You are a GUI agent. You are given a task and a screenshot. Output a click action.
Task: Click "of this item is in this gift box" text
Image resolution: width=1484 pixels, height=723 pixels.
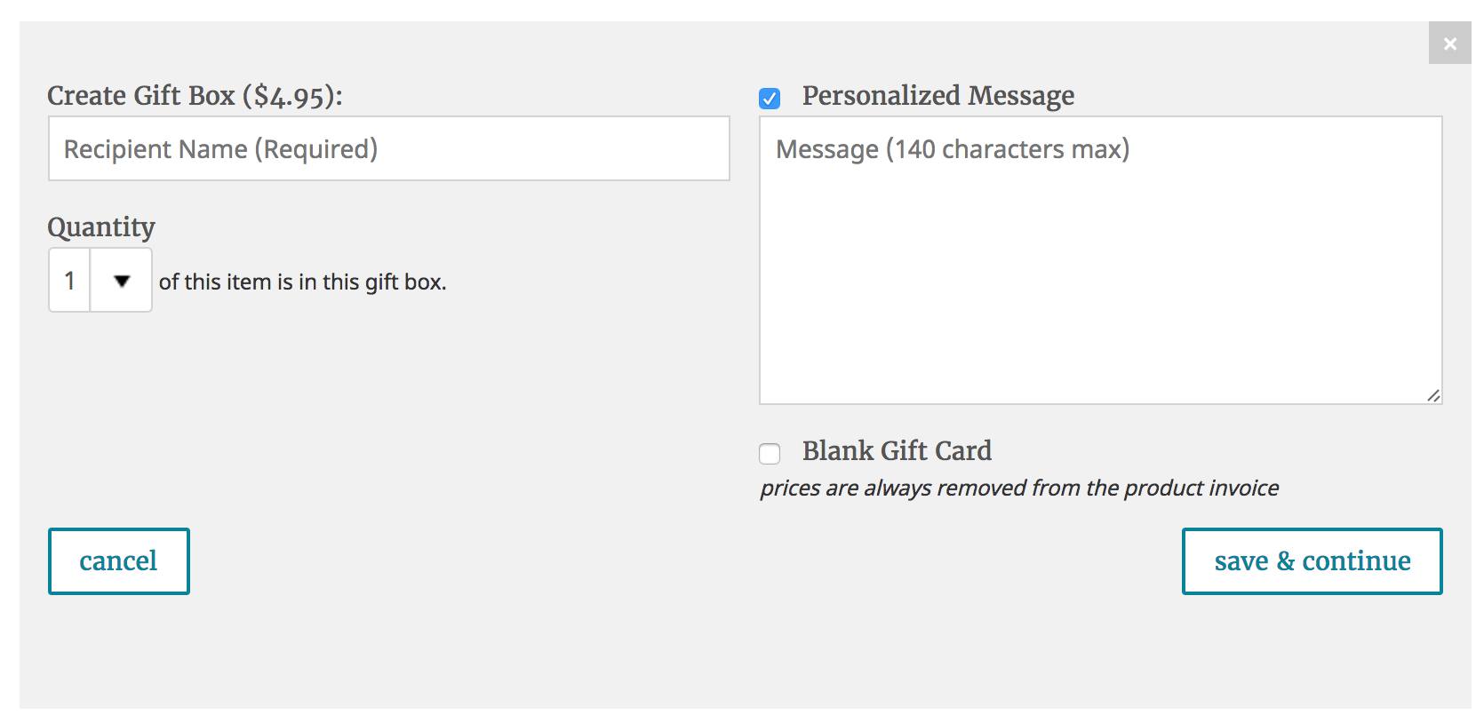(x=302, y=282)
